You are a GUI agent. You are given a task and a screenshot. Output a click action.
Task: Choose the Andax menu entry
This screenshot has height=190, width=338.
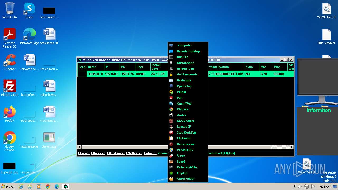(188, 115)
